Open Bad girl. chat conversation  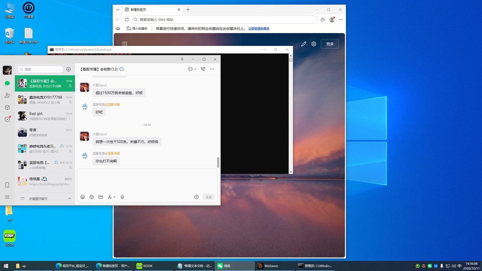(45, 116)
